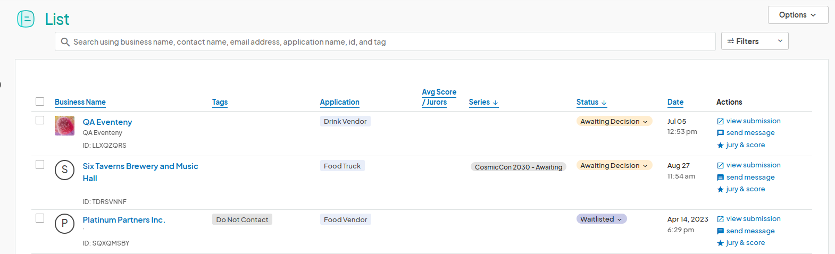835x254 pixels.
Task: Sort by Application column header
Action: 340,102
